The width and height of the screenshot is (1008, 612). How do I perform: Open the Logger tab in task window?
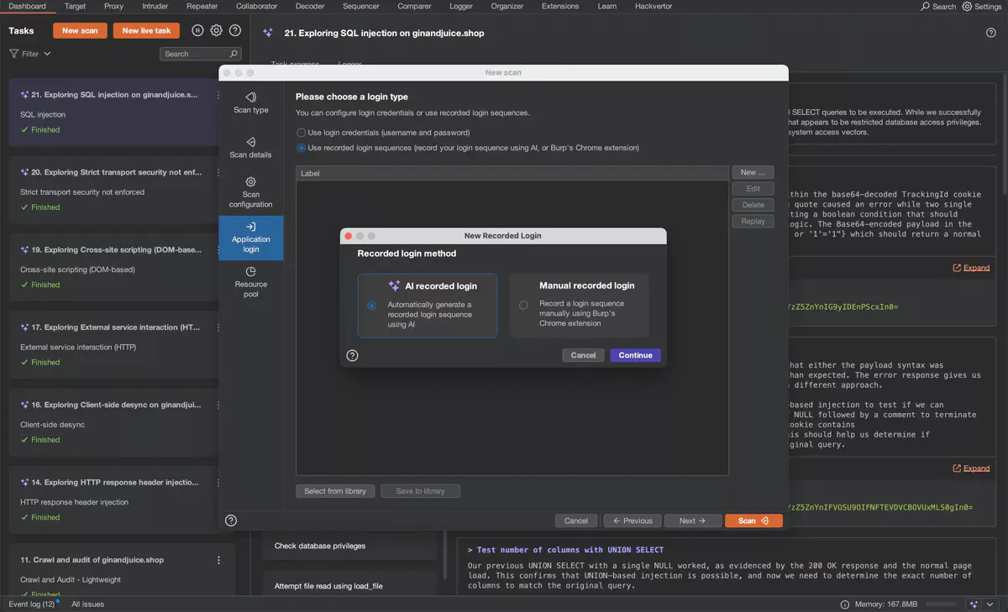(x=349, y=64)
